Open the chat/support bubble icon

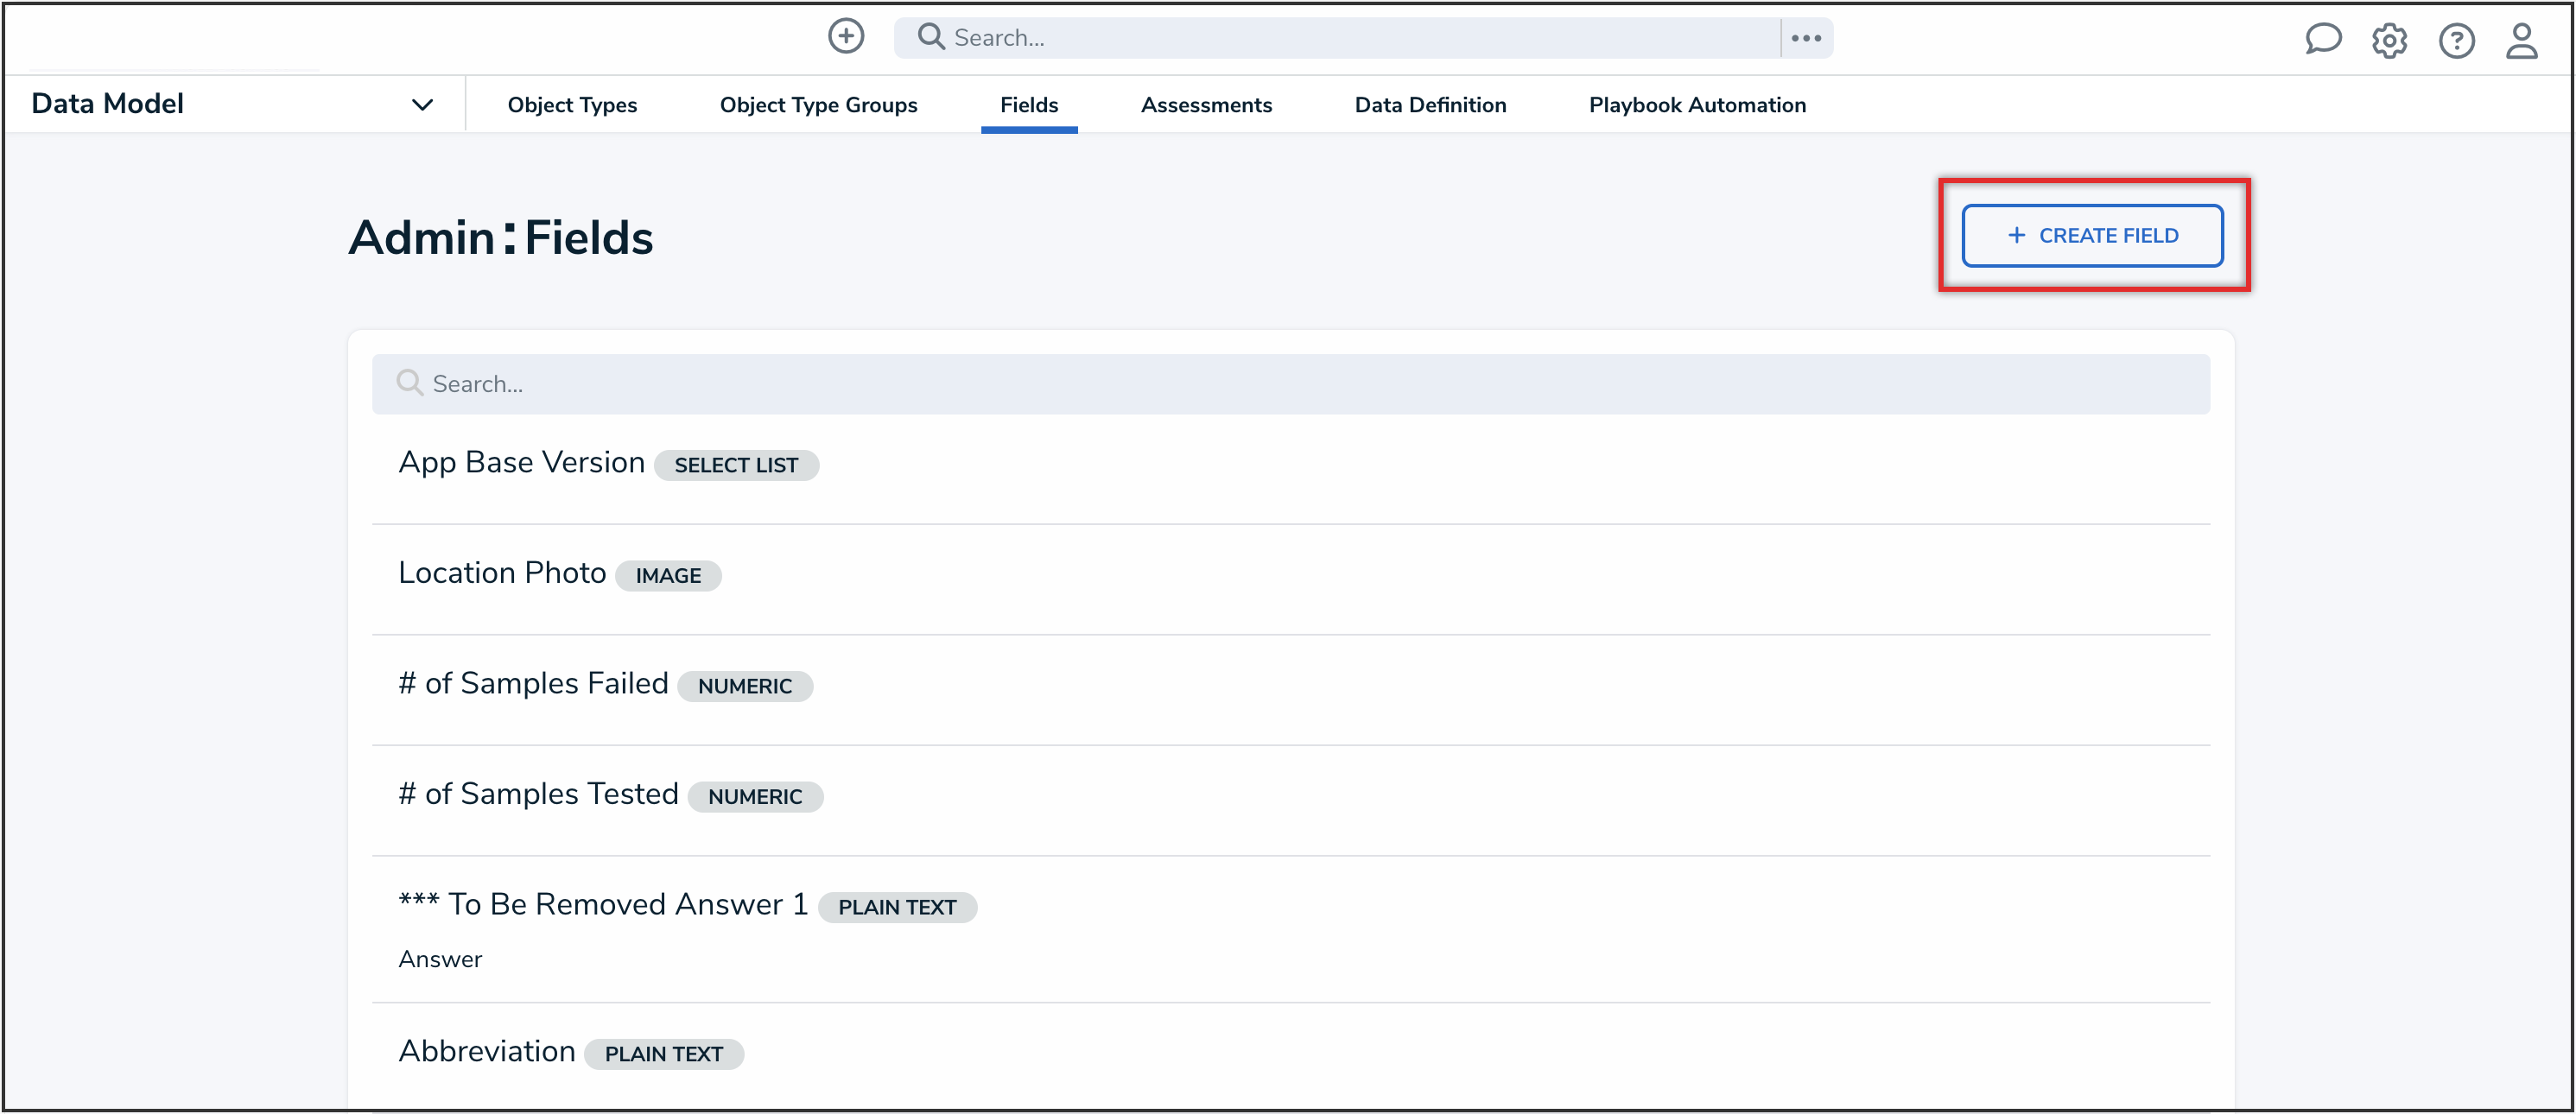[x=2324, y=40]
